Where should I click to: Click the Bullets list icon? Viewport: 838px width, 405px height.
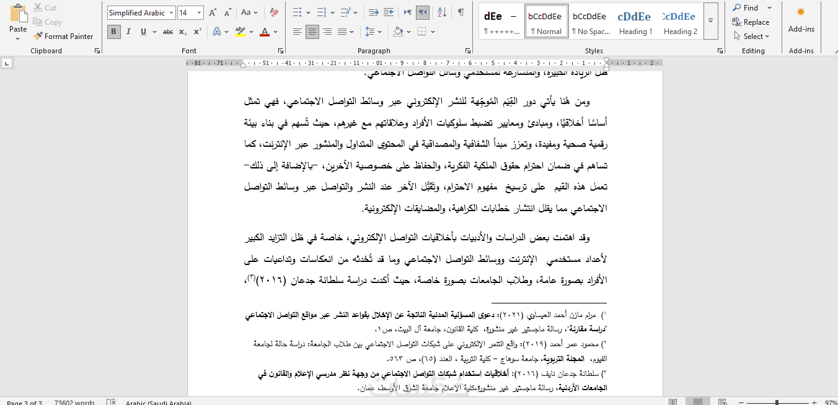(298, 12)
